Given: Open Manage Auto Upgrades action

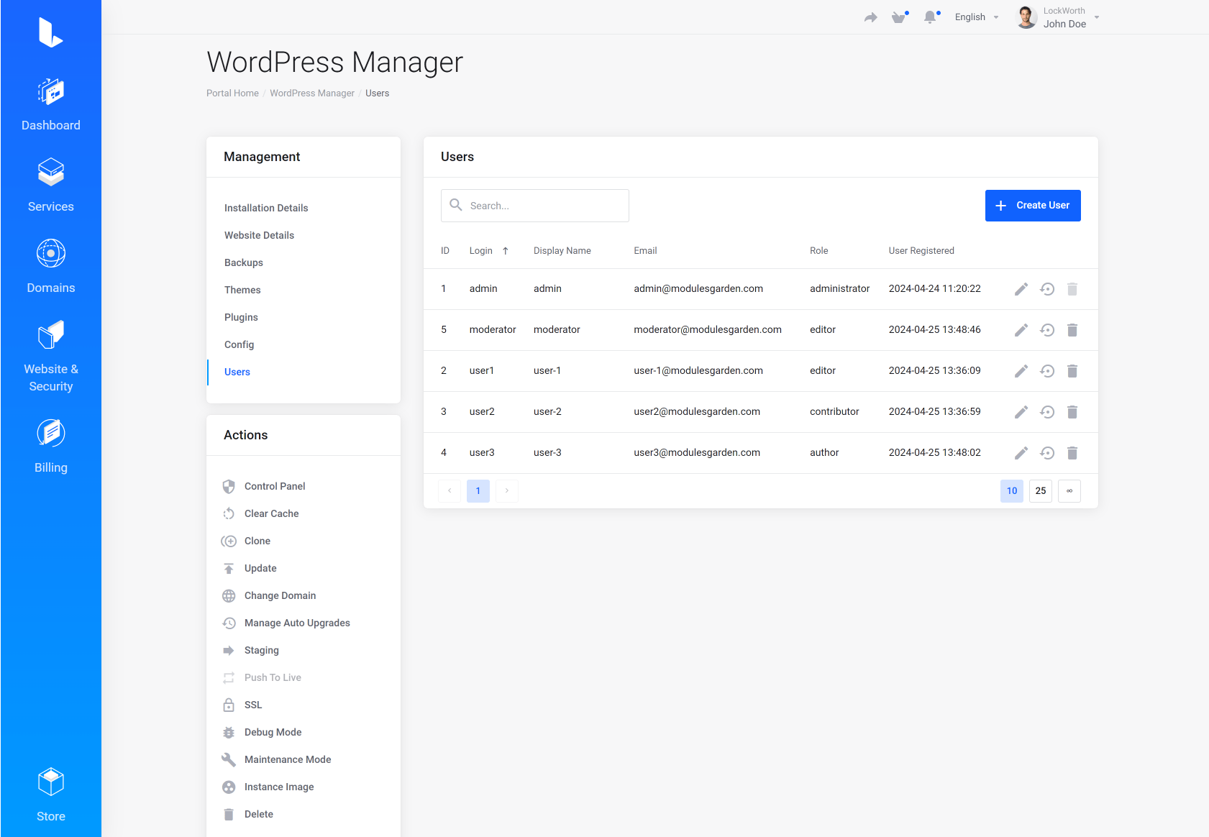Looking at the screenshot, I should [x=286, y=623].
